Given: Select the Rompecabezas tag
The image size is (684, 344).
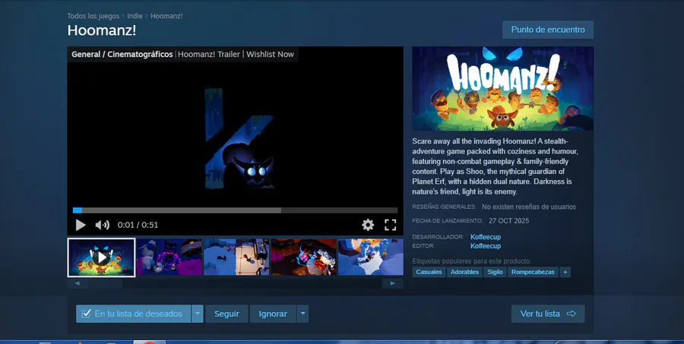Looking at the screenshot, I should (x=533, y=272).
